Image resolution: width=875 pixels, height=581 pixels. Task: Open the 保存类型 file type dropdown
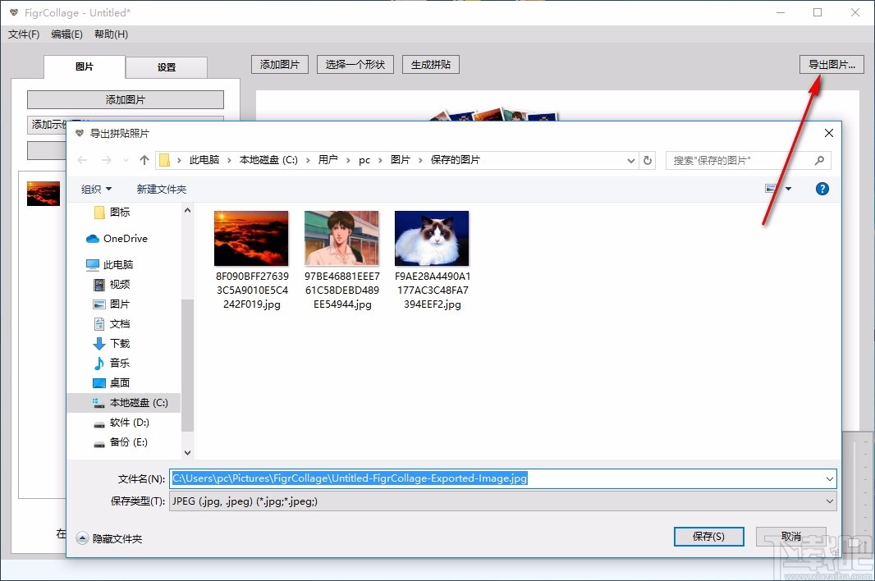point(828,501)
